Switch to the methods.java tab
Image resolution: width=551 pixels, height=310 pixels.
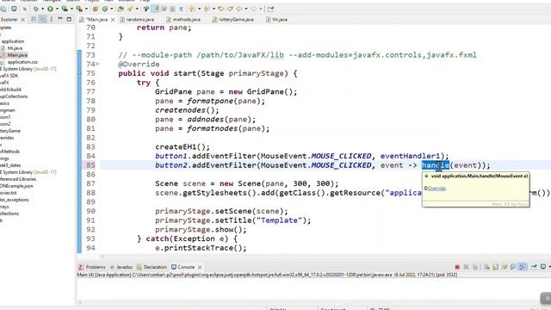click(x=183, y=20)
